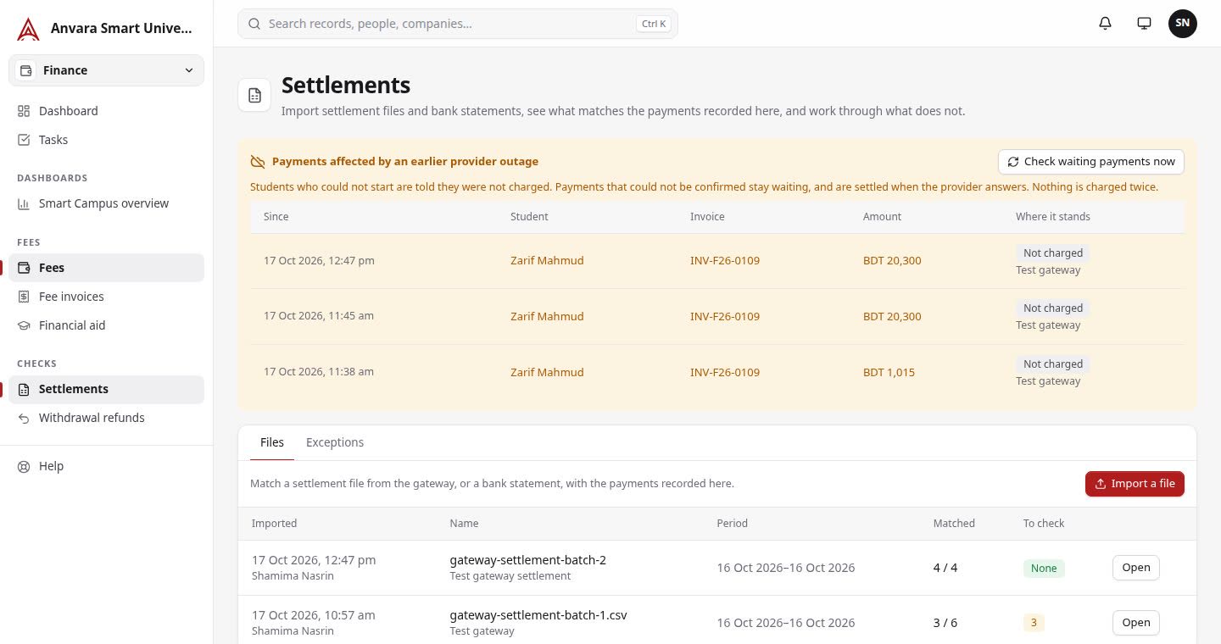
Task: Switch to the Exceptions tab
Action: (335, 442)
